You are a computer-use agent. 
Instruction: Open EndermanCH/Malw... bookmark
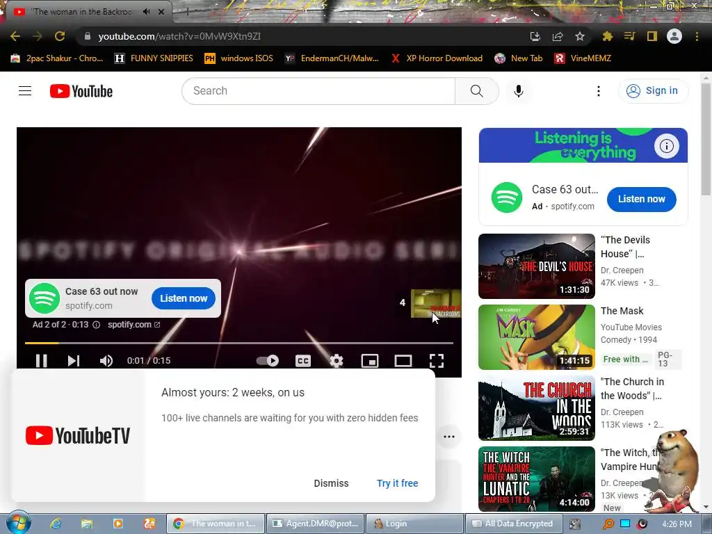(332, 58)
